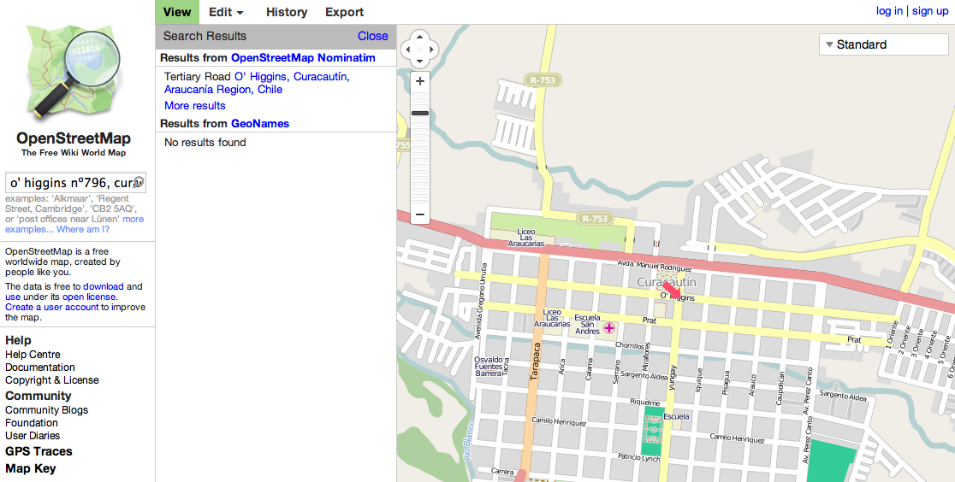Click the pink hospital cross marker on map
This screenshot has width=955, height=482.
click(609, 328)
